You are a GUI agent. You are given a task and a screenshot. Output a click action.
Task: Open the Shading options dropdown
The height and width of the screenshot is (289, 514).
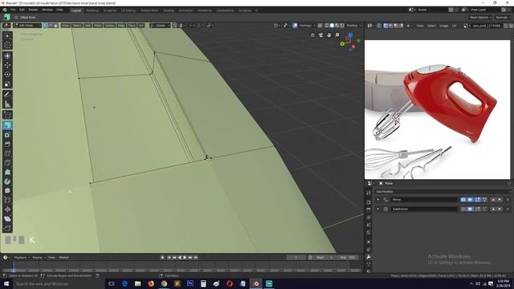pyautogui.click(x=354, y=25)
